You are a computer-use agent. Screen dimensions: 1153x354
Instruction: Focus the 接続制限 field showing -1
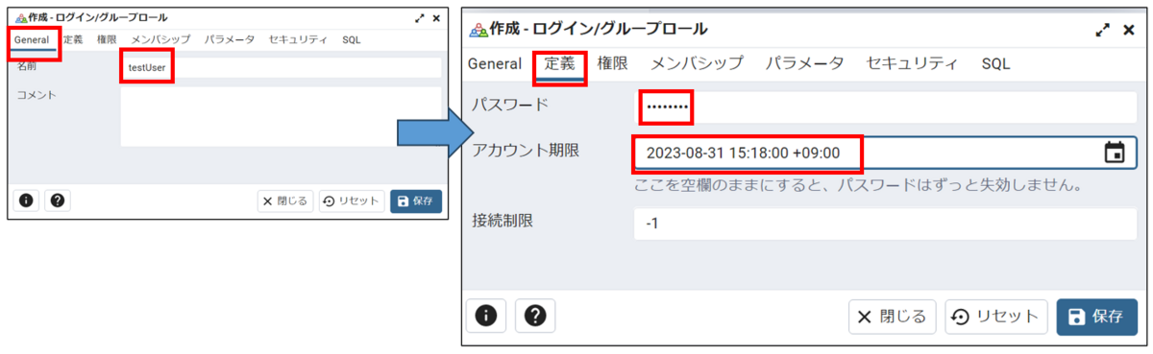coord(885,224)
